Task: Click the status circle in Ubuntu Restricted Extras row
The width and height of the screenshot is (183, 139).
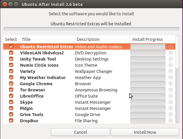Action: coord(171,46)
